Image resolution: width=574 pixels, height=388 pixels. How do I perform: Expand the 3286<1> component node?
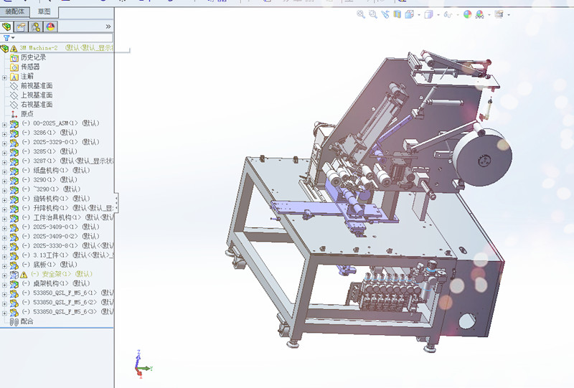pos(4,134)
